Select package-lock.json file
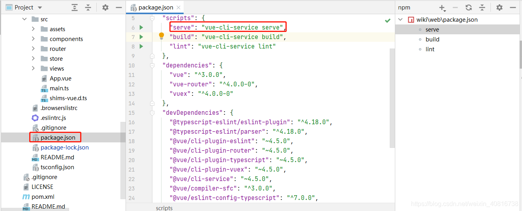Screen dimensions: 522x211 [65, 148]
